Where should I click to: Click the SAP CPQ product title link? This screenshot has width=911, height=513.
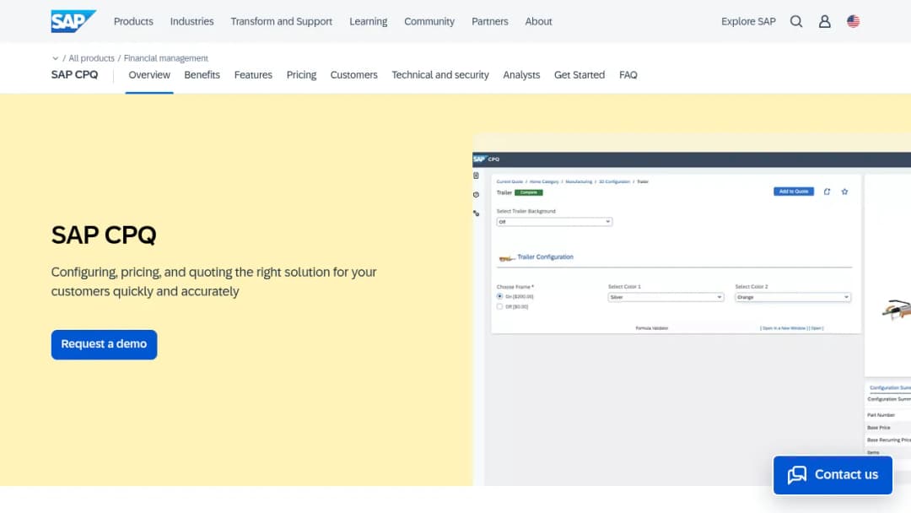click(74, 75)
